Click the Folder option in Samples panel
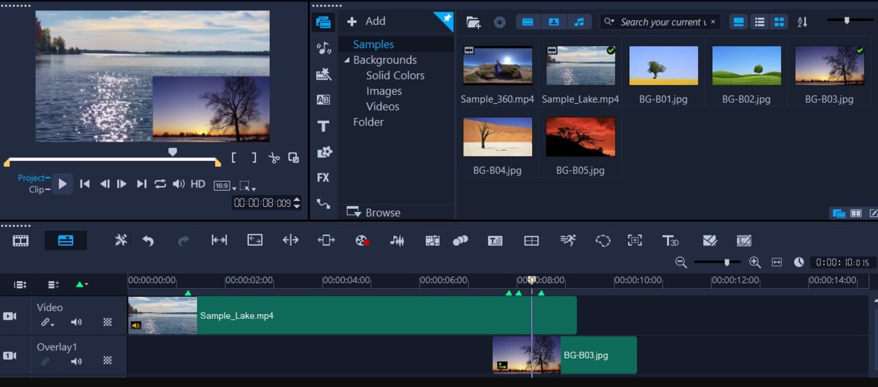Screen dimensions: 878x387 pos(367,121)
